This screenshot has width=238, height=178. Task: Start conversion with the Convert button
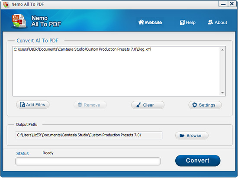click(x=198, y=161)
